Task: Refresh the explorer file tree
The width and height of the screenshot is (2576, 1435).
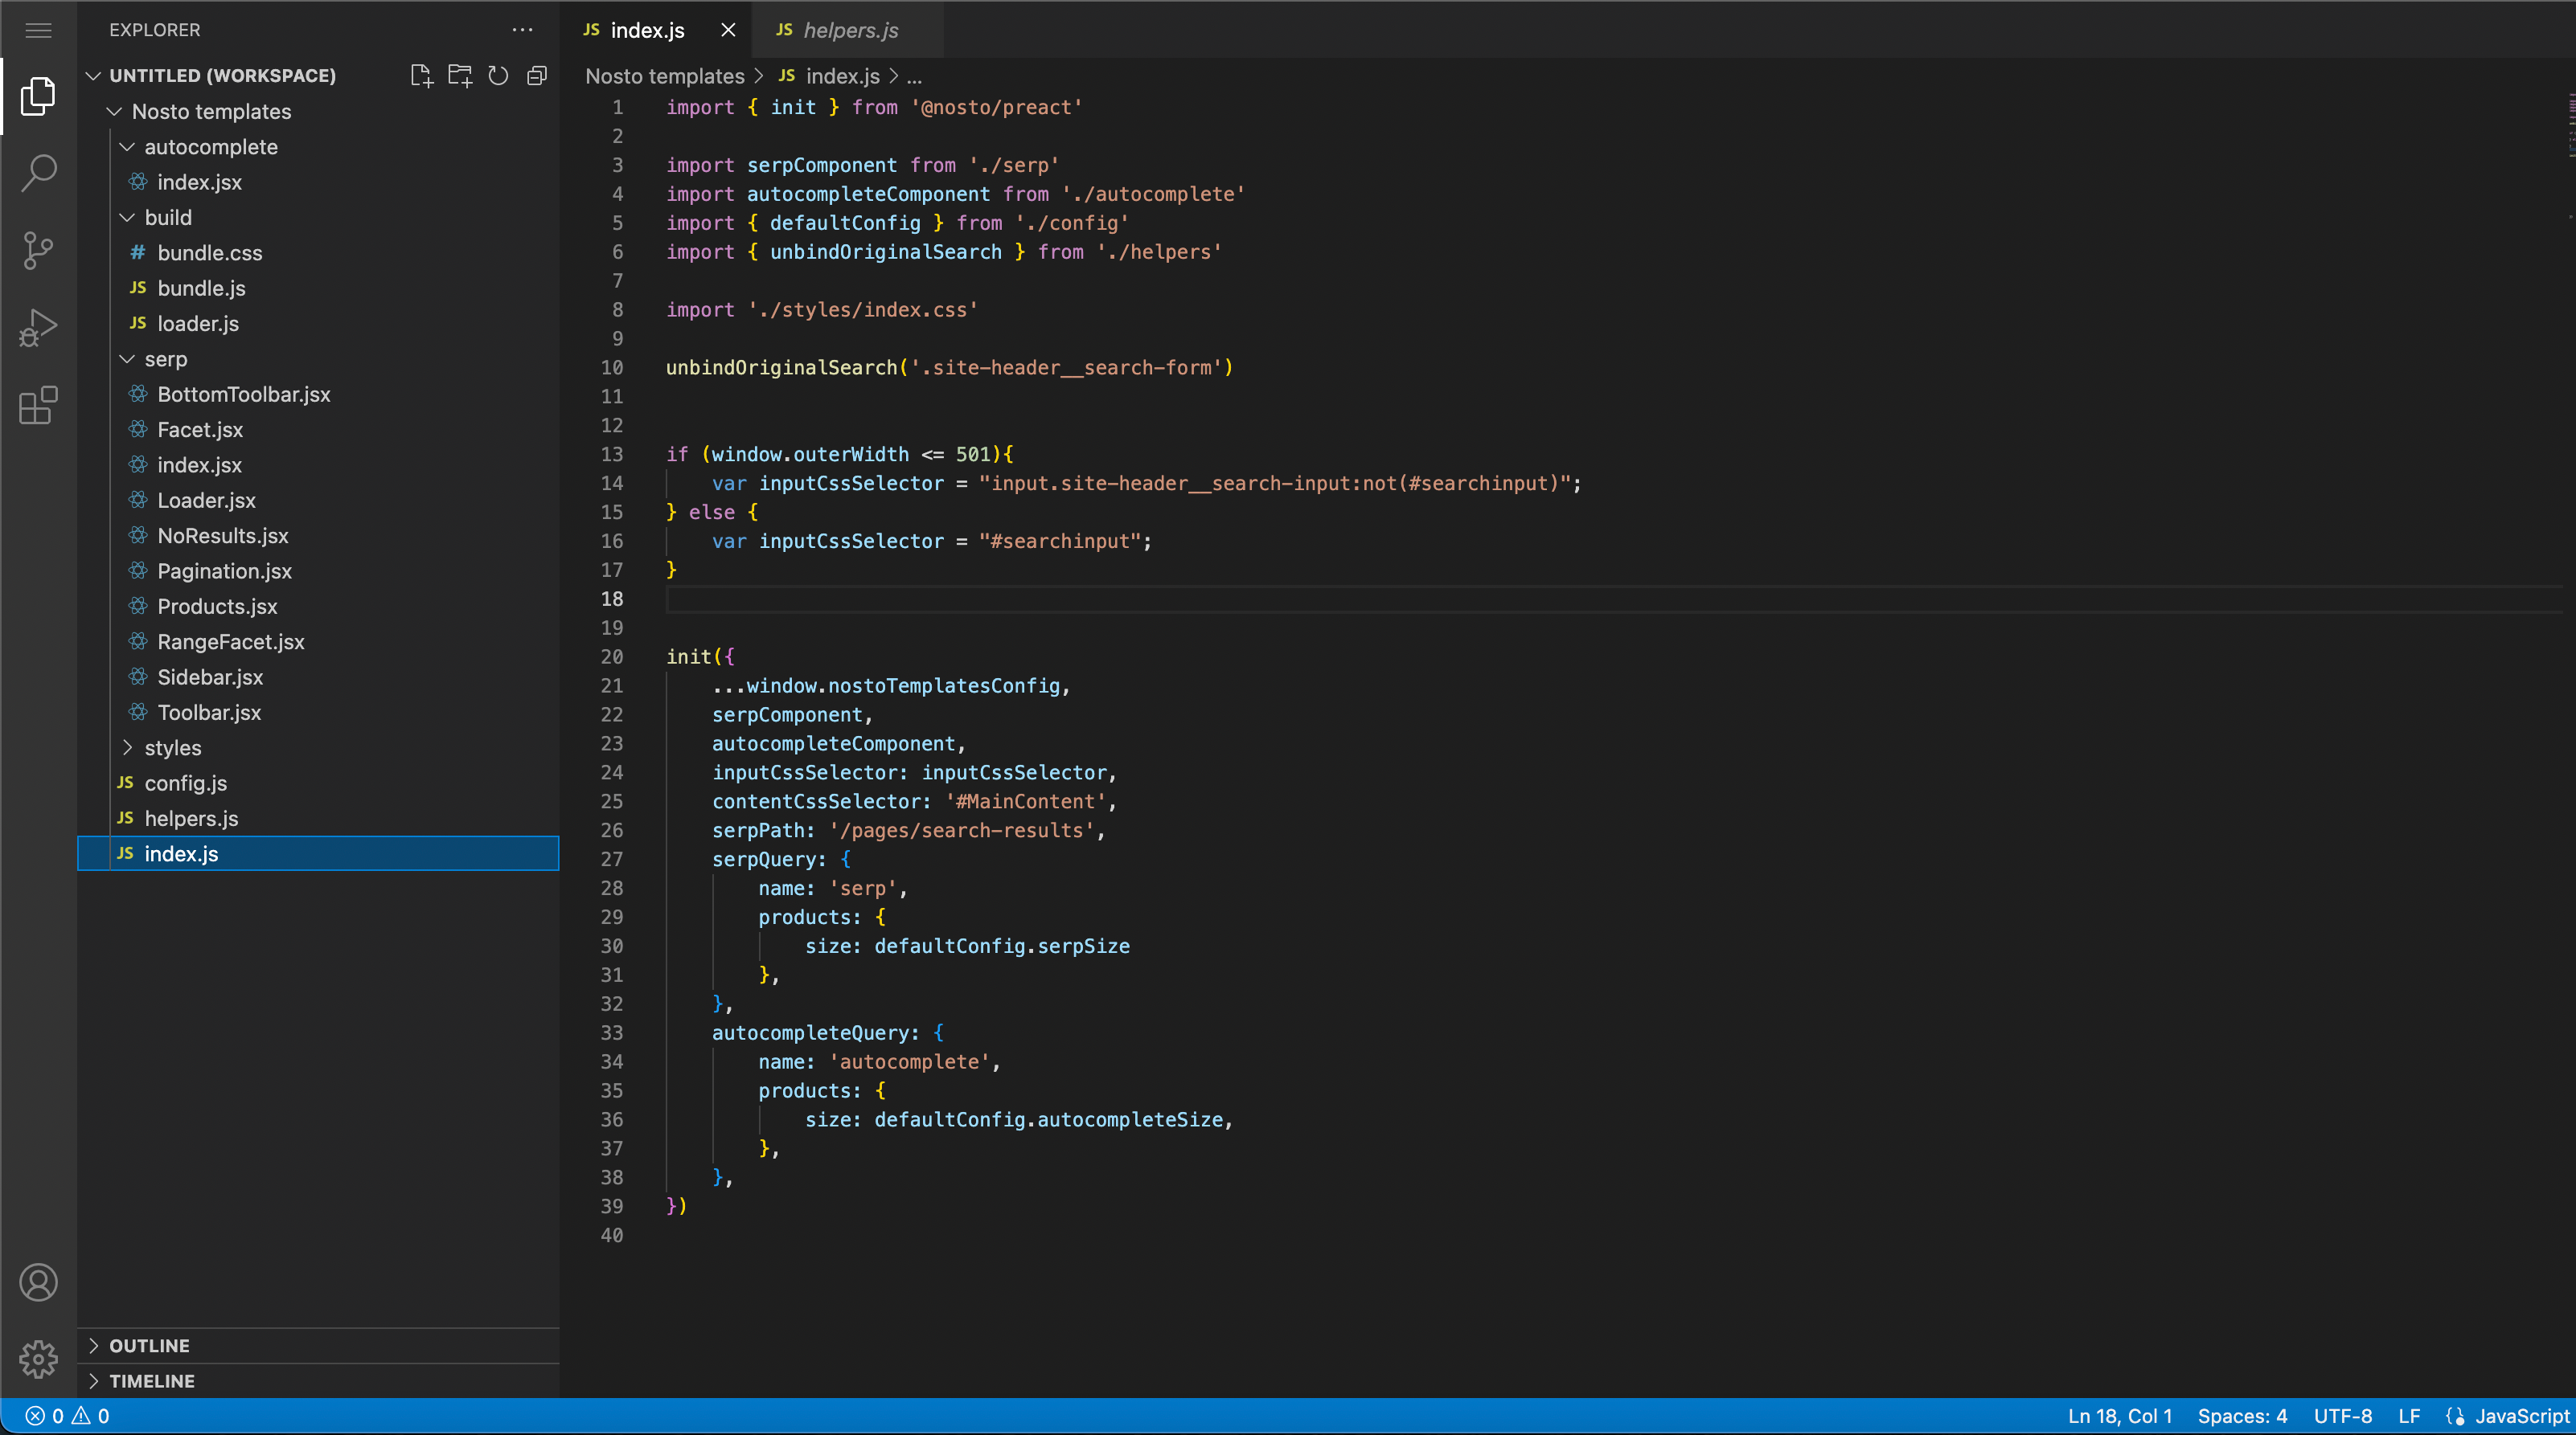Action: point(498,76)
